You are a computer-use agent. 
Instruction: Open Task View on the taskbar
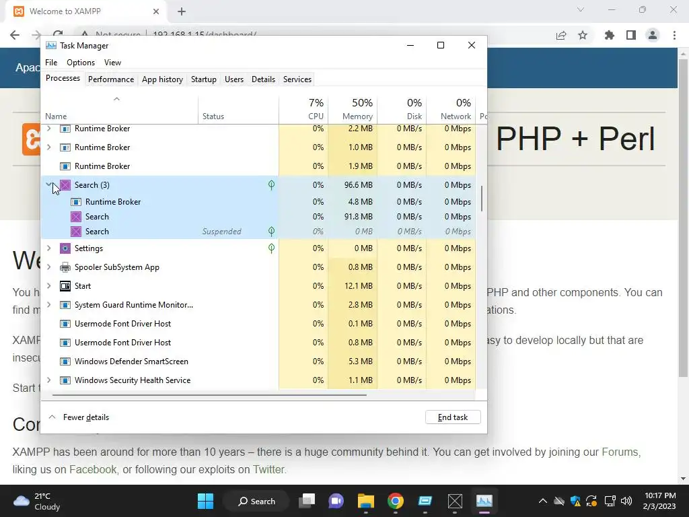coord(307,501)
